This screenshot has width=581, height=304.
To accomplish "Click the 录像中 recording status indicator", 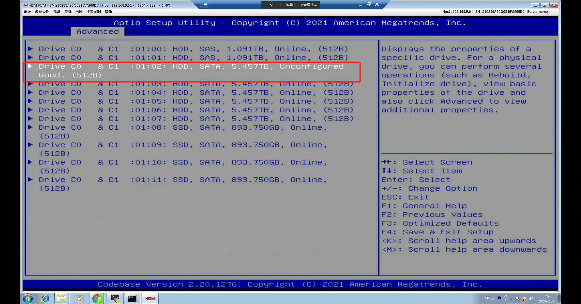I will 309,5.
